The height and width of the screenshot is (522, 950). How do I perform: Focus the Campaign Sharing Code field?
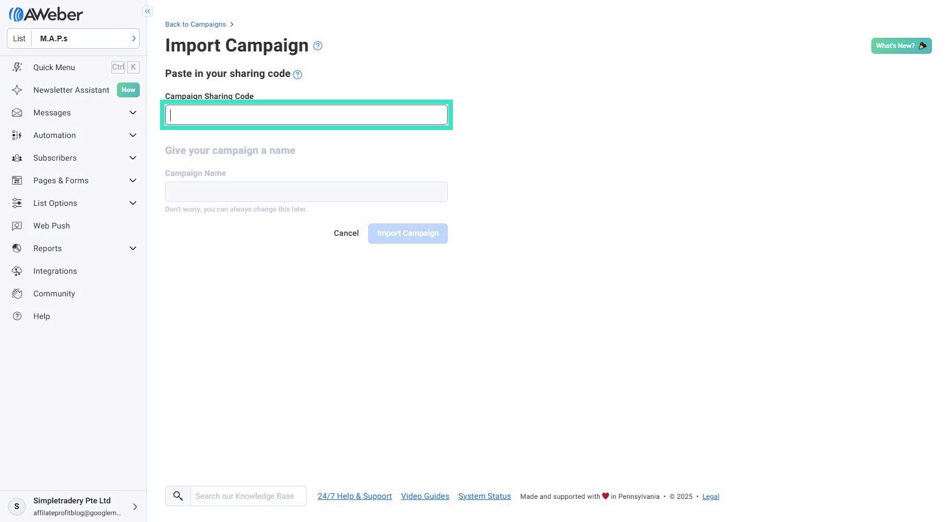tap(306, 115)
